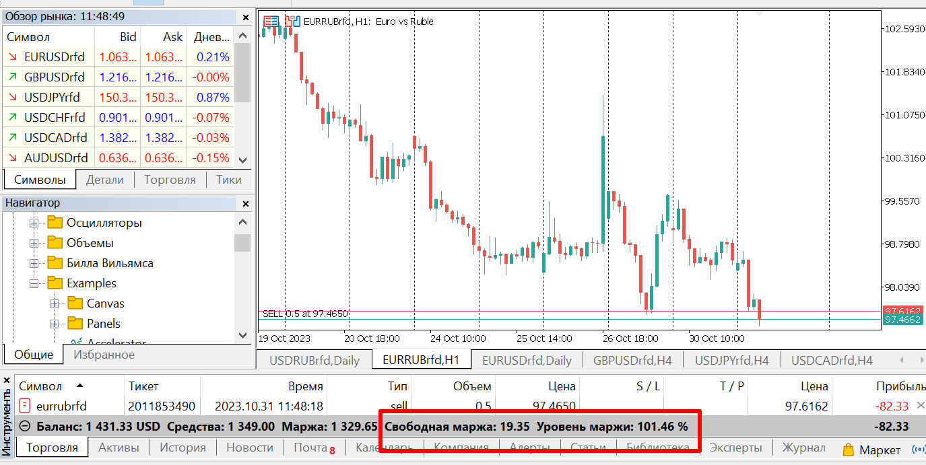Expand the Canvas folder
This screenshot has width=926, height=465.
(x=54, y=303)
